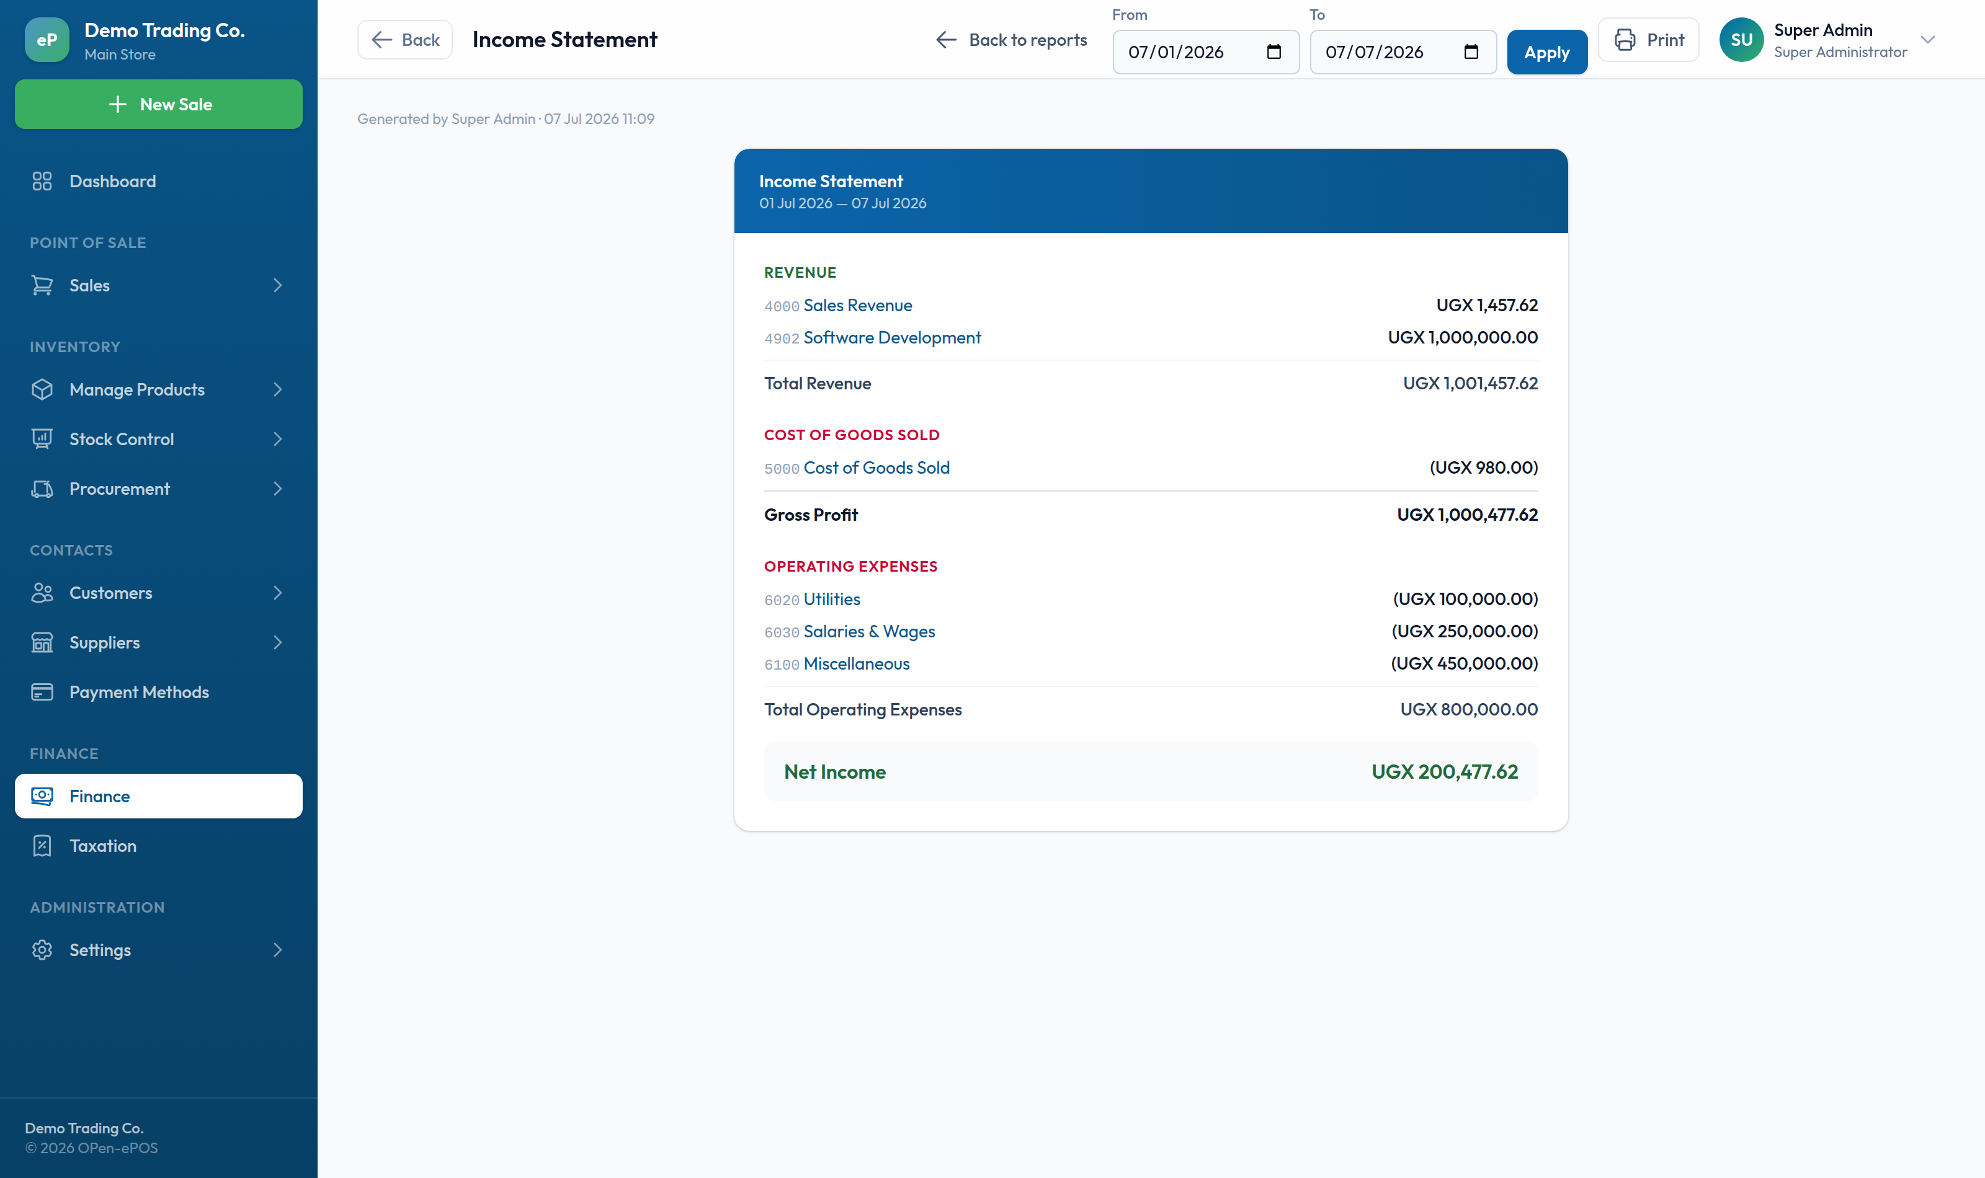
Task: Start a New Sale
Action: click(159, 104)
